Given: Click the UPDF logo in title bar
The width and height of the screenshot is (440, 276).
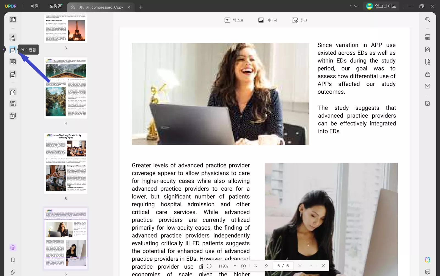Looking at the screenshot, I should [x=10, y=6].
